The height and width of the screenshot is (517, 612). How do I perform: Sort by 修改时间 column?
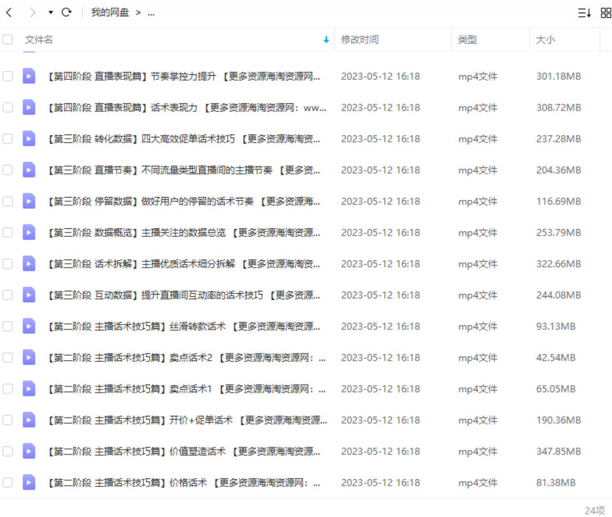(360, 39)
